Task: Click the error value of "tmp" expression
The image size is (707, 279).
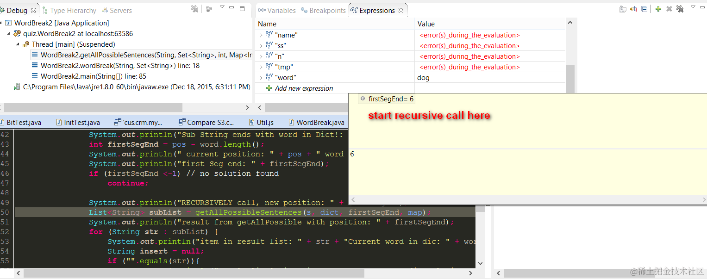Action: 469,67
